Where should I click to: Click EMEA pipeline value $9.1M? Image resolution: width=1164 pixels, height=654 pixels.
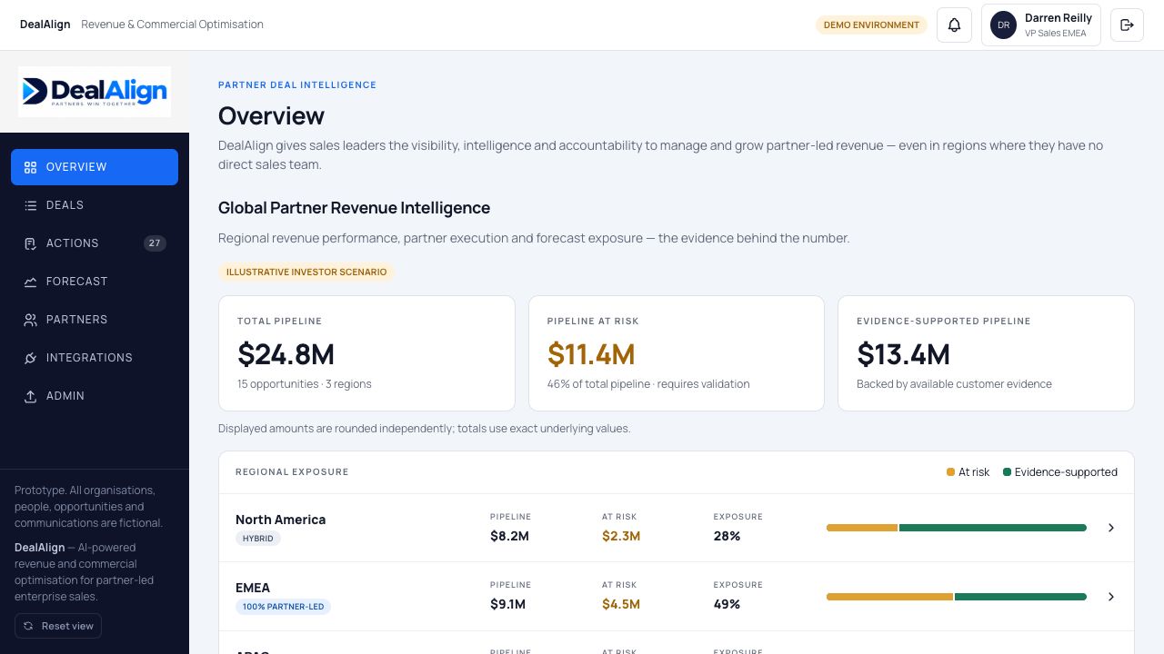tap(509, 604)
